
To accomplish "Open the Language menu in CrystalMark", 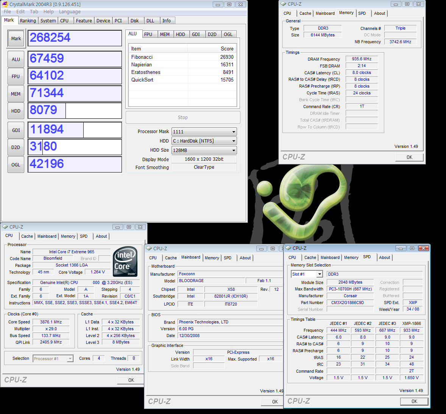I will 70,12.
